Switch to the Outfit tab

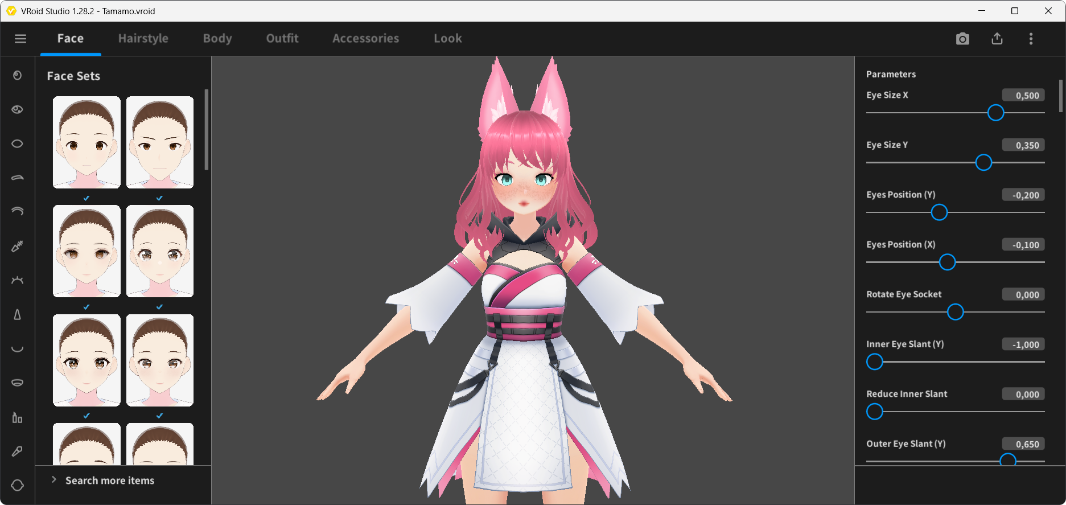(282, 39)
